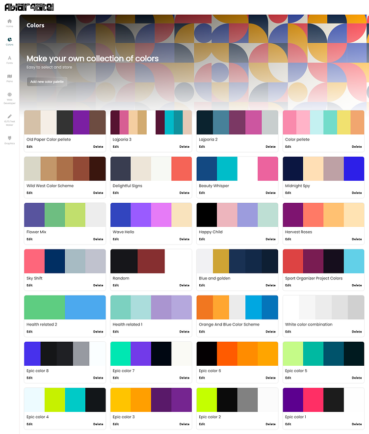Viewport: 369px width, 434px height.
Task: Pick the purple swatch in Old Paper palette
Action: [81, 122]
